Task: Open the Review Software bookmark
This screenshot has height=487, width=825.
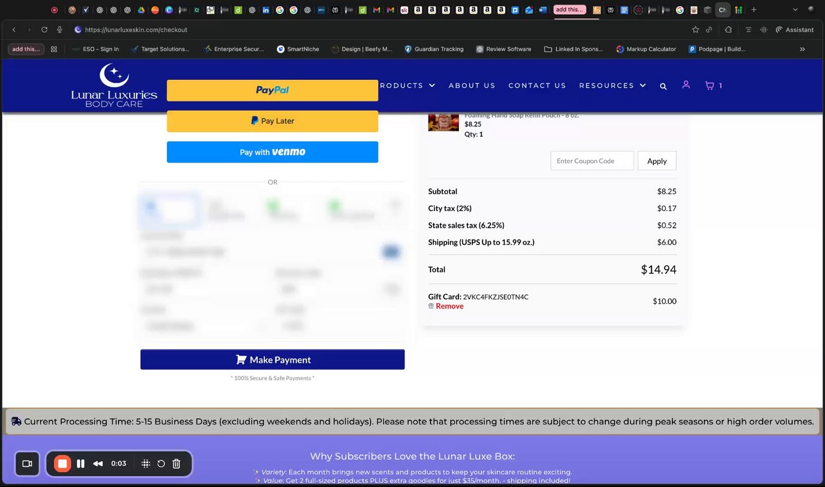Action: tap(503, 49)
